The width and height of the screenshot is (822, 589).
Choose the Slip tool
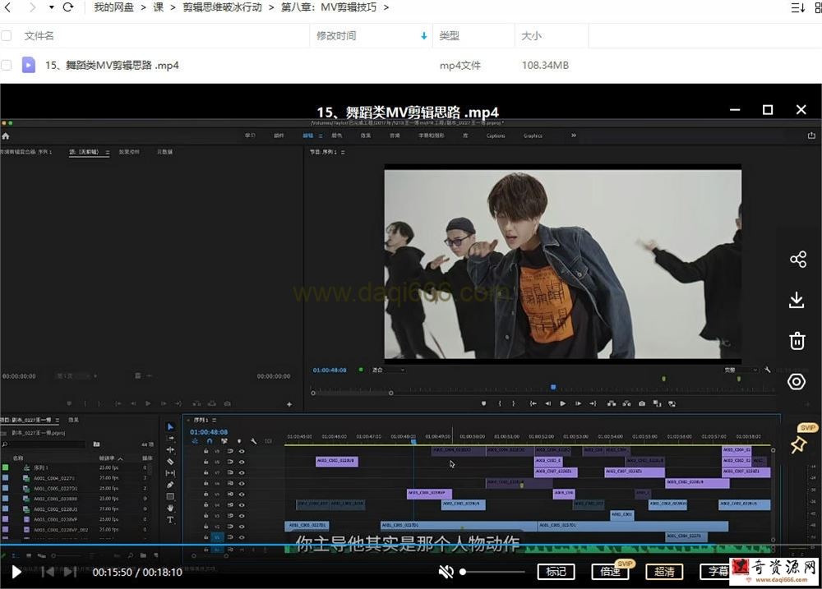170,473
